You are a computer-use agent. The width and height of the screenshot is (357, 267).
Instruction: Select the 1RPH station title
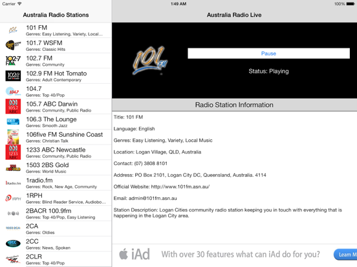pyautogui.click(x=34, y=195)
